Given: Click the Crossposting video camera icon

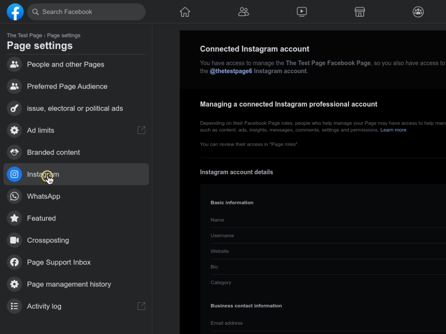Looking at the screenshot, I should tap(14, 240).
